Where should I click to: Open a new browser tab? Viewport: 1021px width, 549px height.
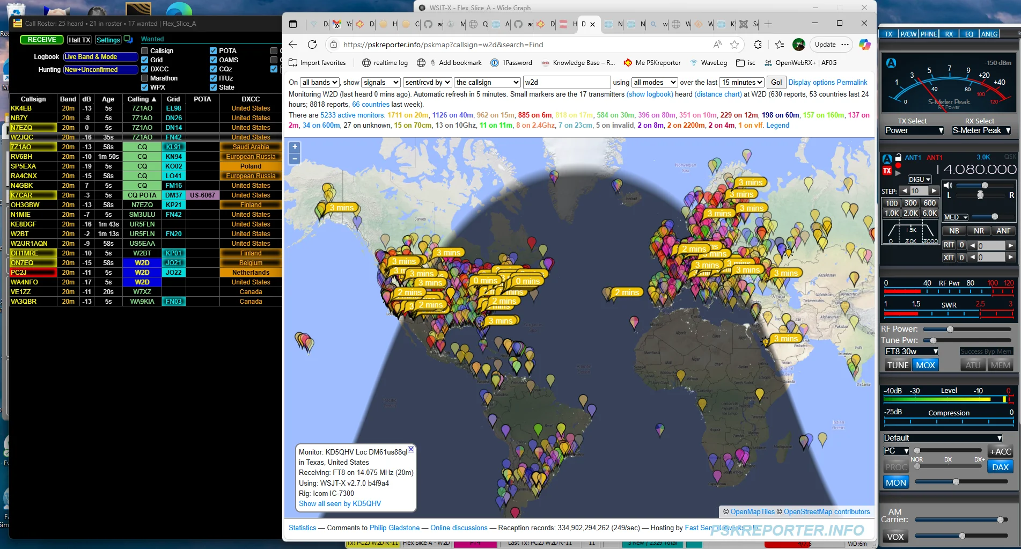point(768,24)
